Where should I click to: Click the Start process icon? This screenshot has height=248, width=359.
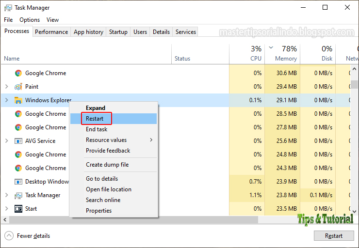pos(18,209)
